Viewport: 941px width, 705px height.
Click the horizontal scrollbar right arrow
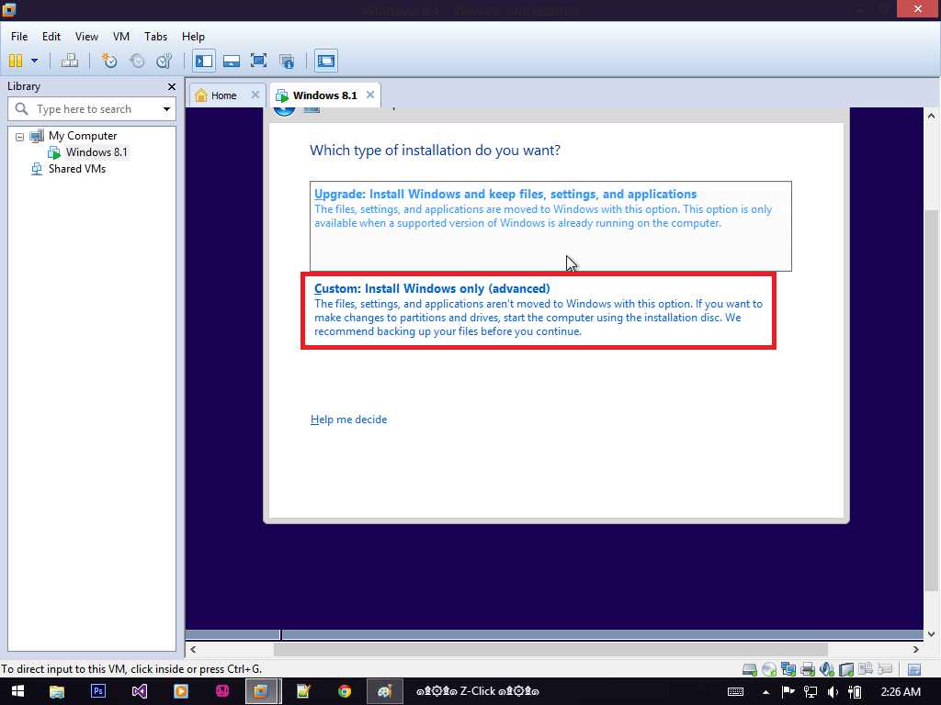pyautogui.click(x=916, y=649)
